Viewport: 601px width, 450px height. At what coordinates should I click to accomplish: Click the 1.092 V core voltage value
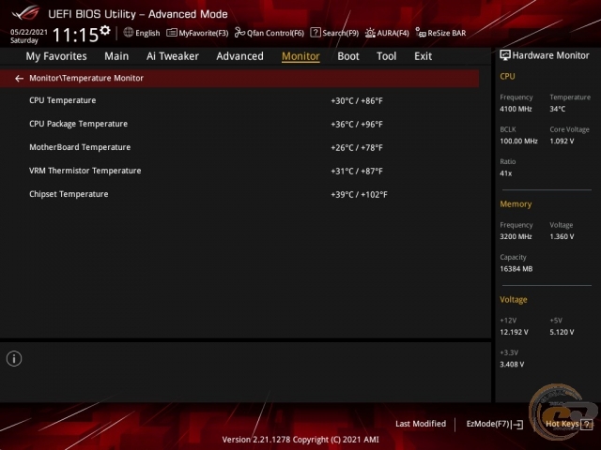(x=562, y=142)
